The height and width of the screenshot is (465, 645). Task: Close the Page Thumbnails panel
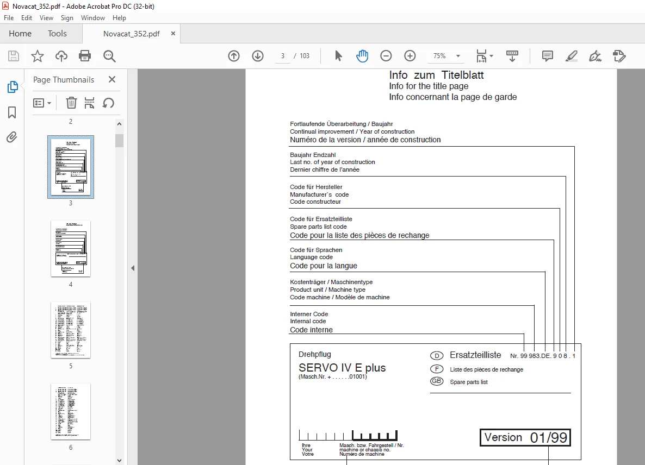click(x=112, y=79)
